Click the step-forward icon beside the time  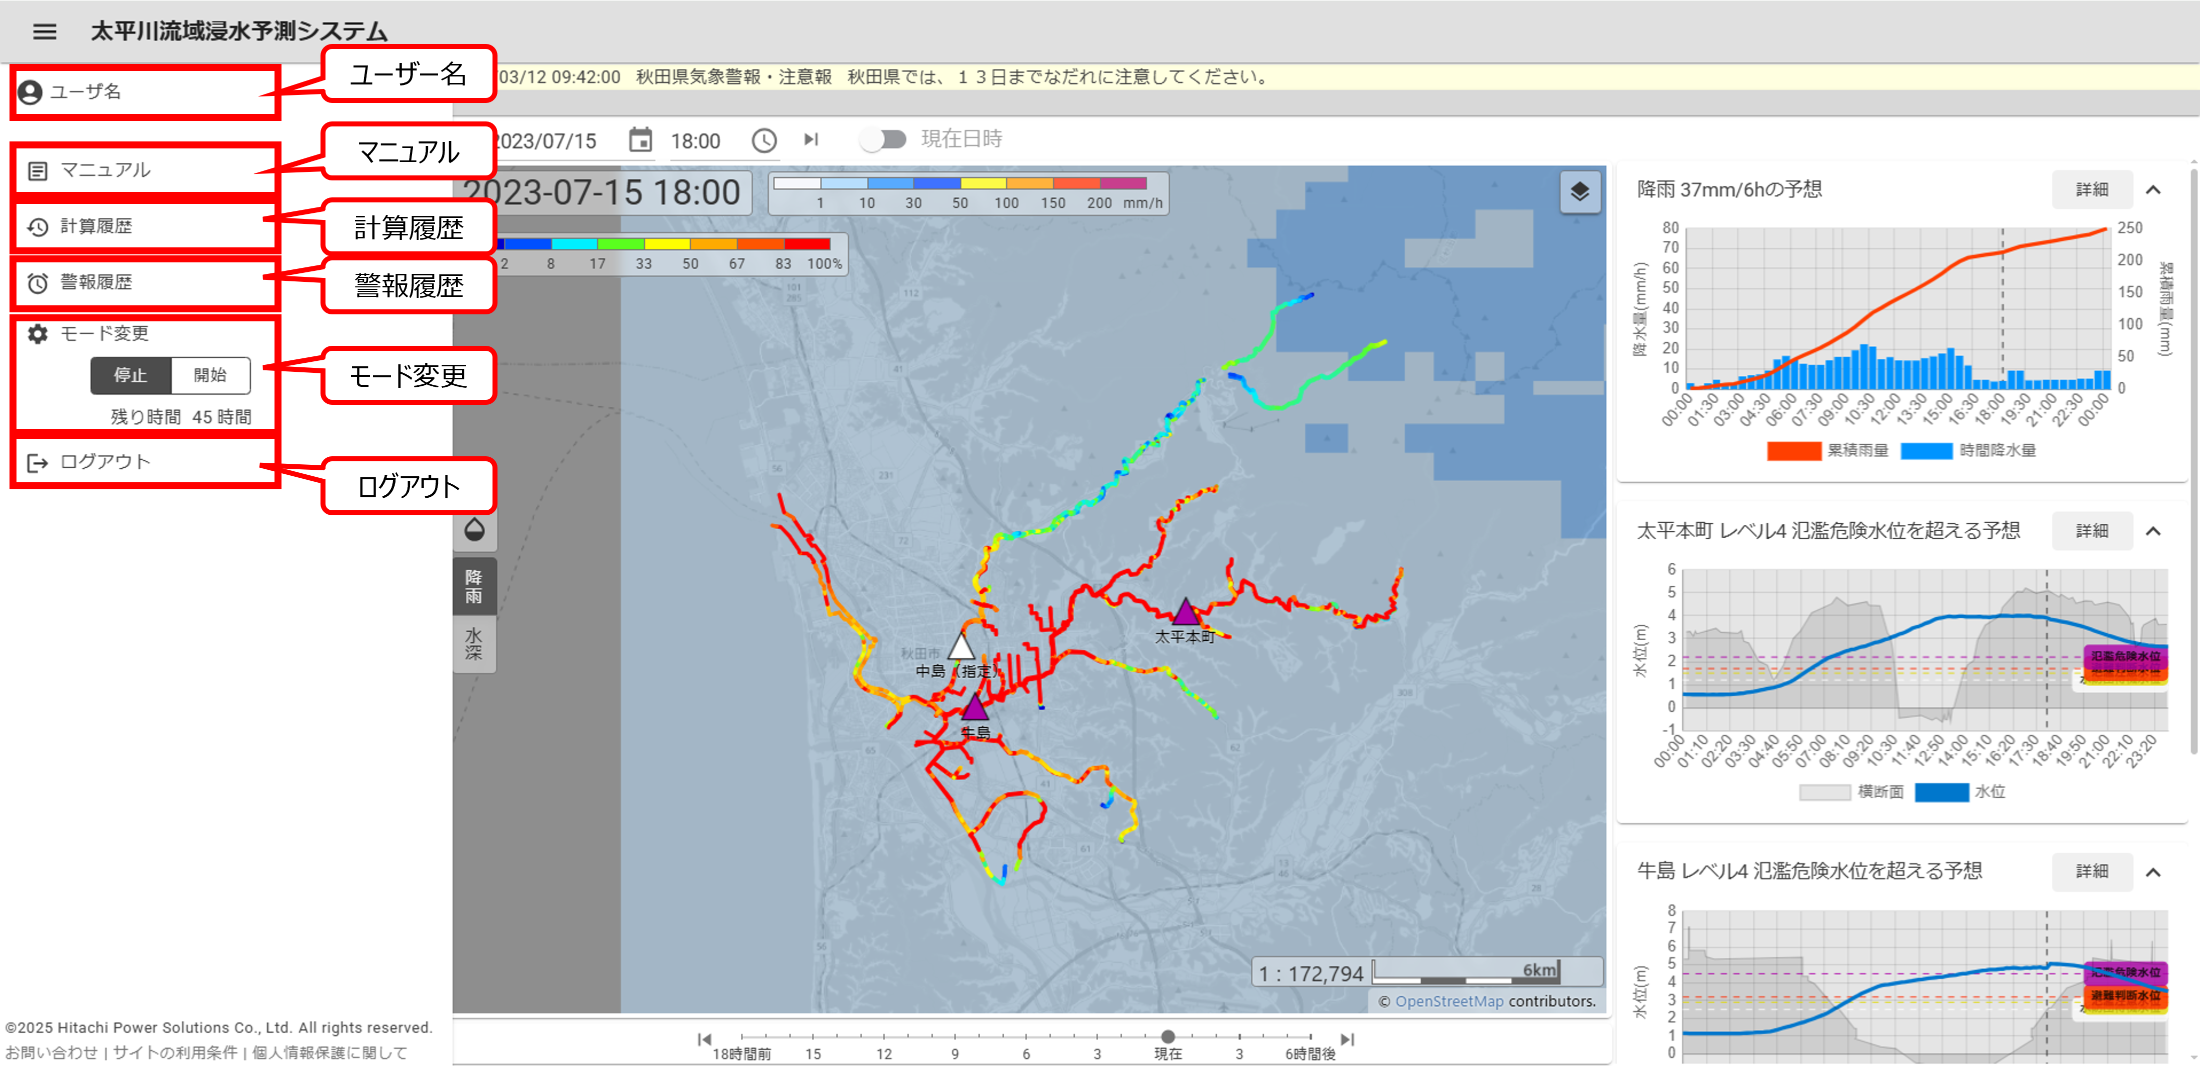tap(810, 139)
